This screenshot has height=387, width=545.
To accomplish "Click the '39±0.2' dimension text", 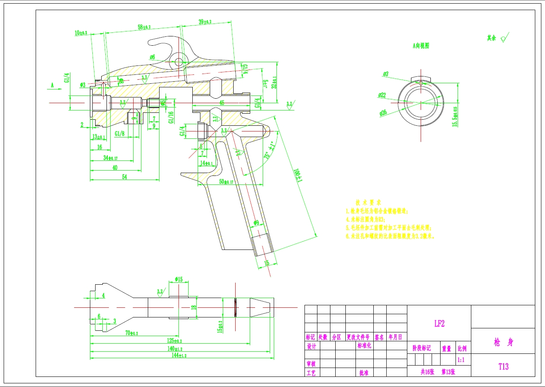I will pyautogui.click(x=205, y=22).
